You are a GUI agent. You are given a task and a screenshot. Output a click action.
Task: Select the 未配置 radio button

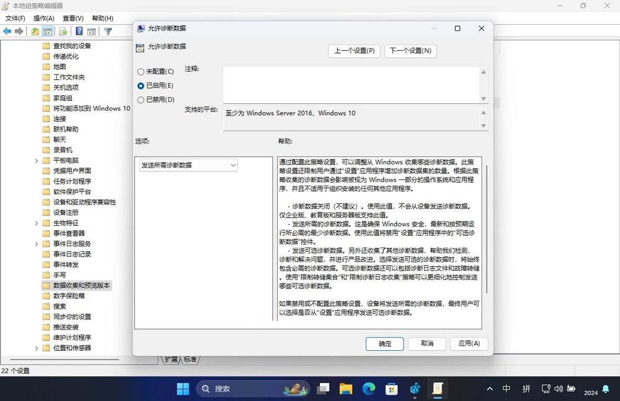[x=140, y=71]
